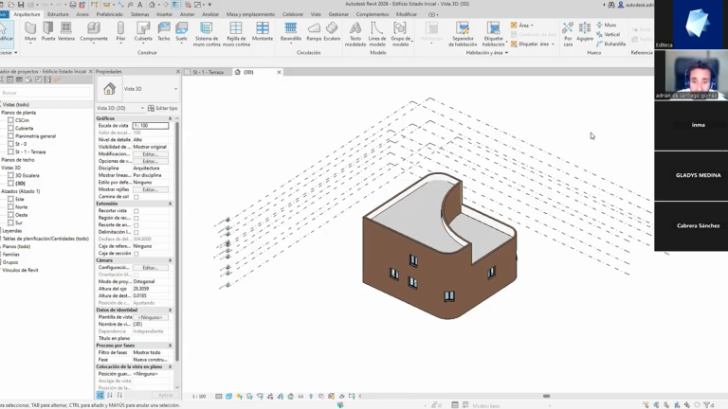Viewport: 728px width, 409px height.
Task: Open the Norte elevation in the browser
Action: (x=22, y=207)
